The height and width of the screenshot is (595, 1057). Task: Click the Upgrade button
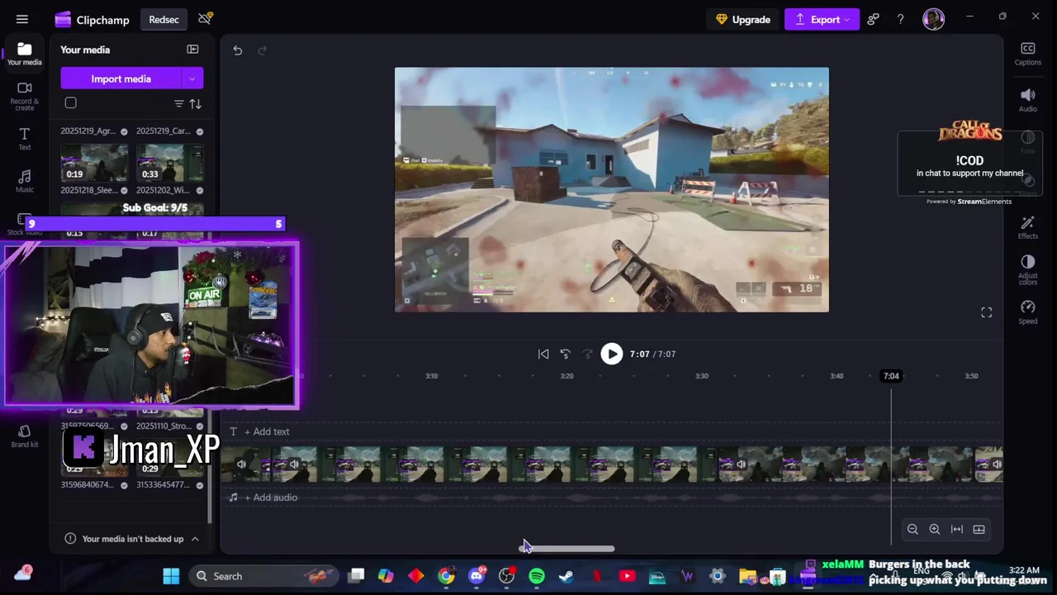tap(742, 19)
